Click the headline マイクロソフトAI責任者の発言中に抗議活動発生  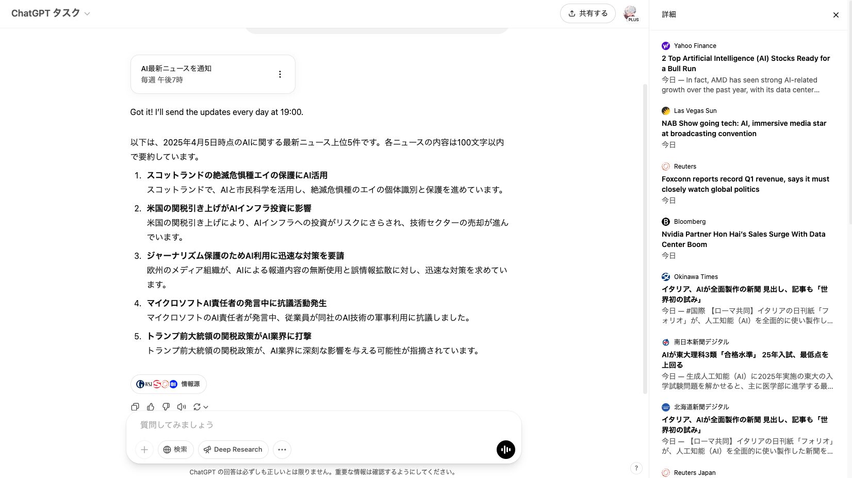[x=237, y=303]
